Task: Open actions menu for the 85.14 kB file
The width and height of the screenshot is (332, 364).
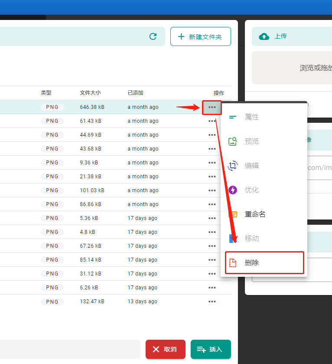Action: (212, 260)
